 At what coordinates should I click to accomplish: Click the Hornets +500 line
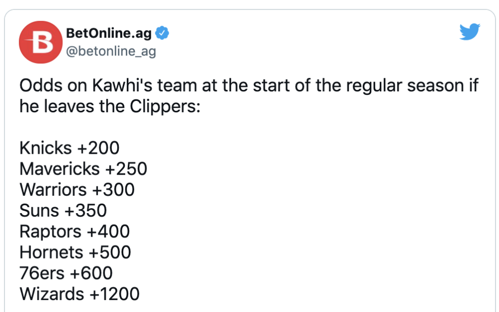pyautogui.click(x=75, y=252)
